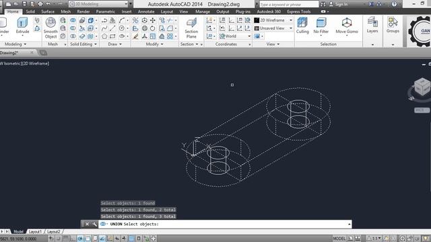
Task: Toggle MODEL space button in status bar
Action: pos(339,239)
